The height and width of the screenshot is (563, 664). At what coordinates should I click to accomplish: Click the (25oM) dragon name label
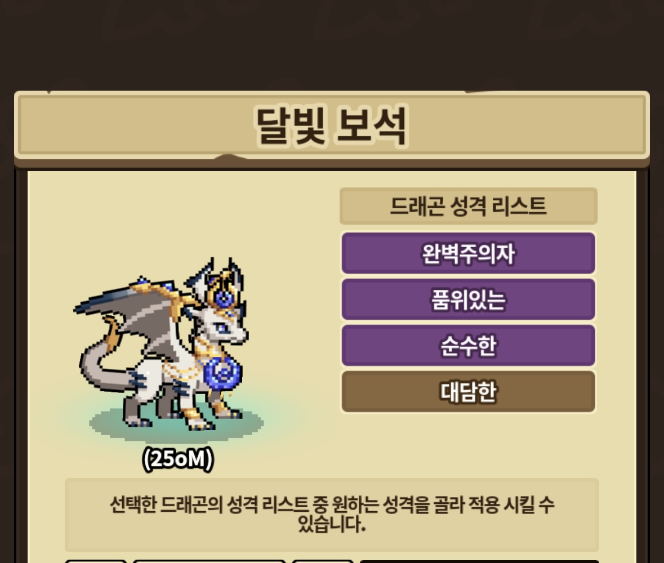178,459
